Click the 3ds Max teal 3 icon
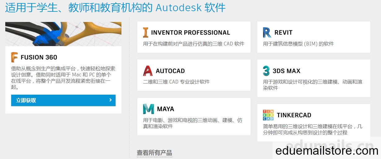The image size is (381, 159). [x=266, y=71]
